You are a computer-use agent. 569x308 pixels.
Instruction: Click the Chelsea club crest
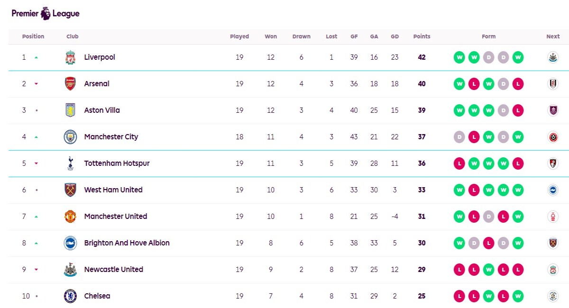point(70,296)
